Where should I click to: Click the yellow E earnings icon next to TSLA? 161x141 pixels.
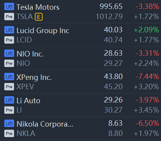[39, 17]
